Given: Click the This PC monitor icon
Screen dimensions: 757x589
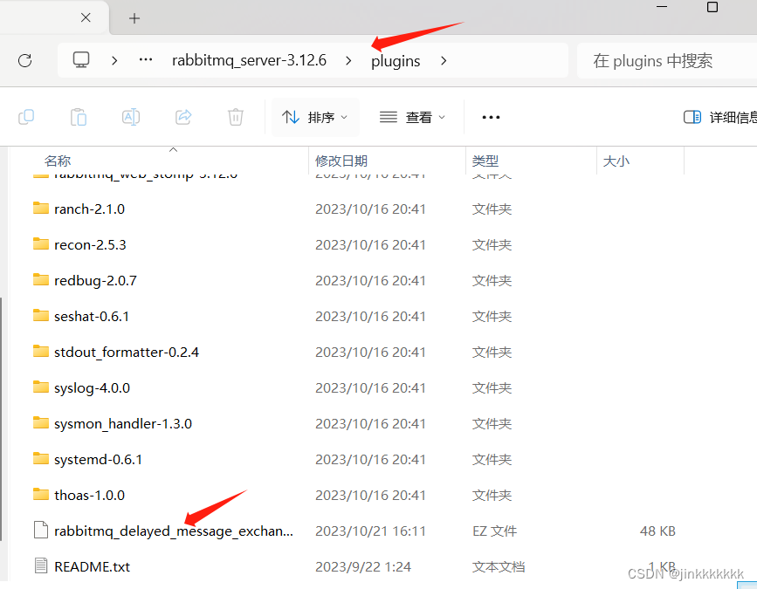Looking at the screenshot, I should pyautogui.click(x=81, y=60).
